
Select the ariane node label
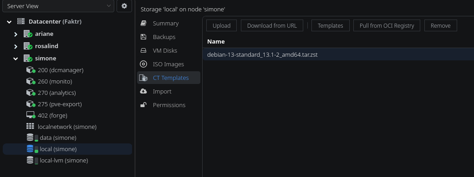(44, 34)
